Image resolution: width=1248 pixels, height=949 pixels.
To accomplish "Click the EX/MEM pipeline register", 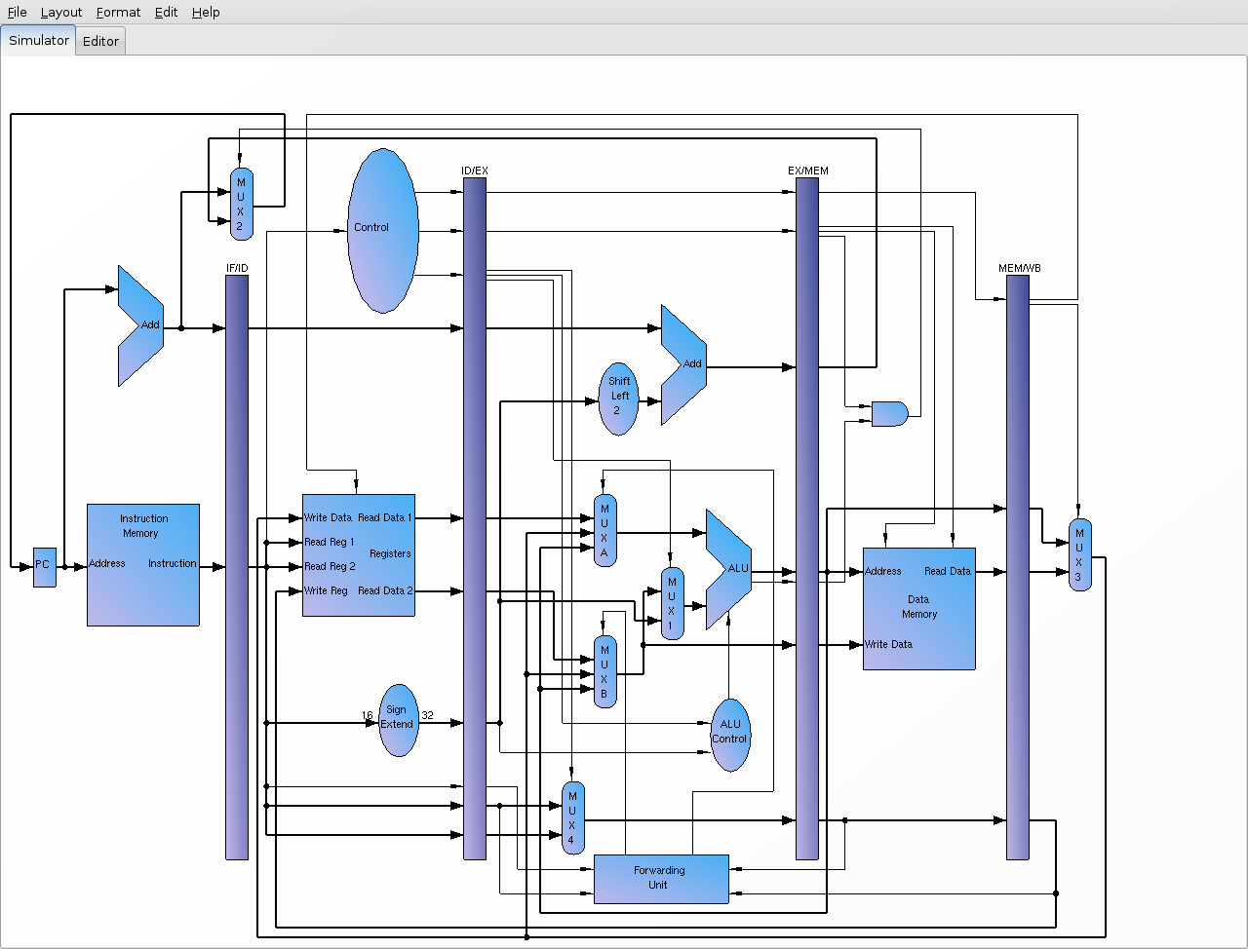I will pyautogui.click(x=807, y=518).
